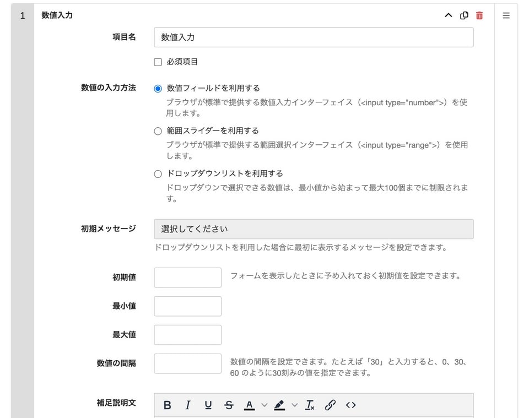Click the hamburger drag handle icon
The width and height of the screenshot is (529, 418).
coord(506,15)
